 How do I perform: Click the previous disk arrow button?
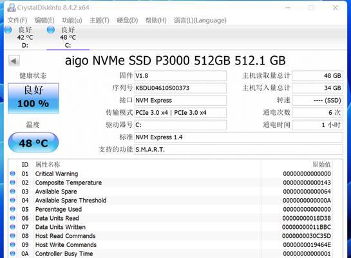[14, 61]
